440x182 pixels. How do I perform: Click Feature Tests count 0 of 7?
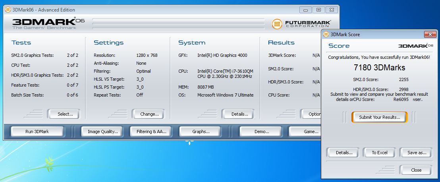point(72,85)
